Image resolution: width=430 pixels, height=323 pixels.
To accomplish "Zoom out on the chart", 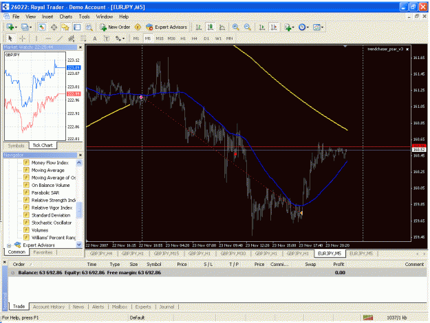I will 248,27.
